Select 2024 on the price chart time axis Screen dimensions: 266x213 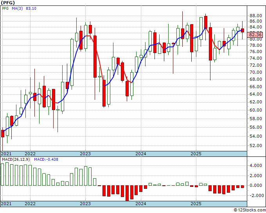coord(141,154)
